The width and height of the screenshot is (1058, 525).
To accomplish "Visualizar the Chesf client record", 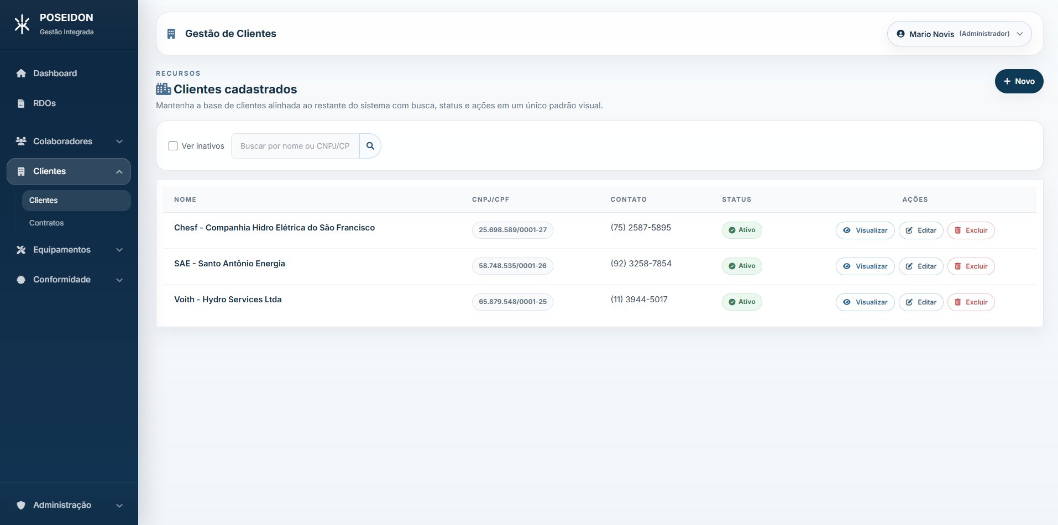I will point(865,230).
